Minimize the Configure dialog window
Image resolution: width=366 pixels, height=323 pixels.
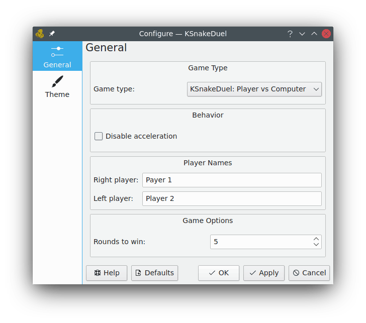[302, 34]
